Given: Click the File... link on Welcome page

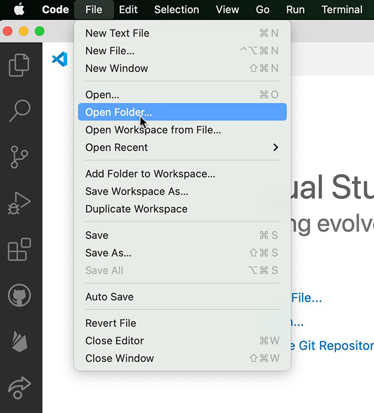Looking at the screenshot, I should [307, 298].
